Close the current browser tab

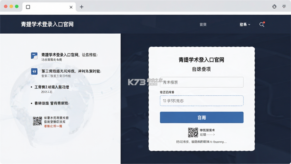(71, 7)
